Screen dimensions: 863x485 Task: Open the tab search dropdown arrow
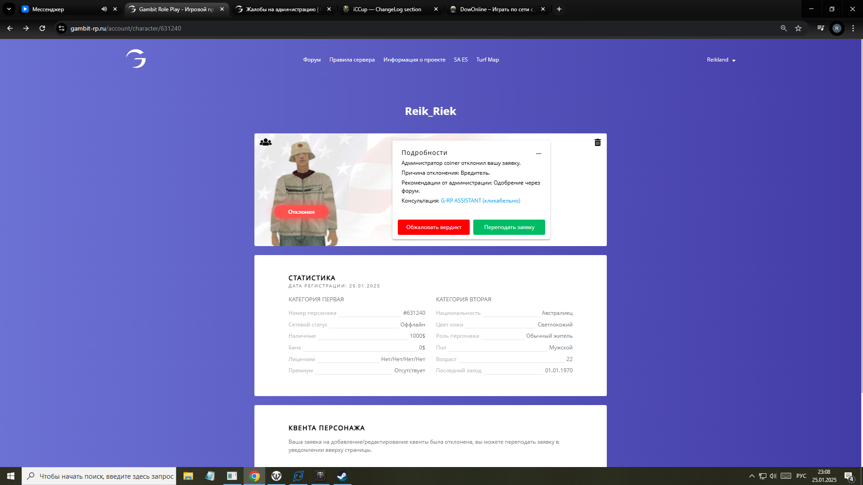pyautogui.click(x=9, y=9)
